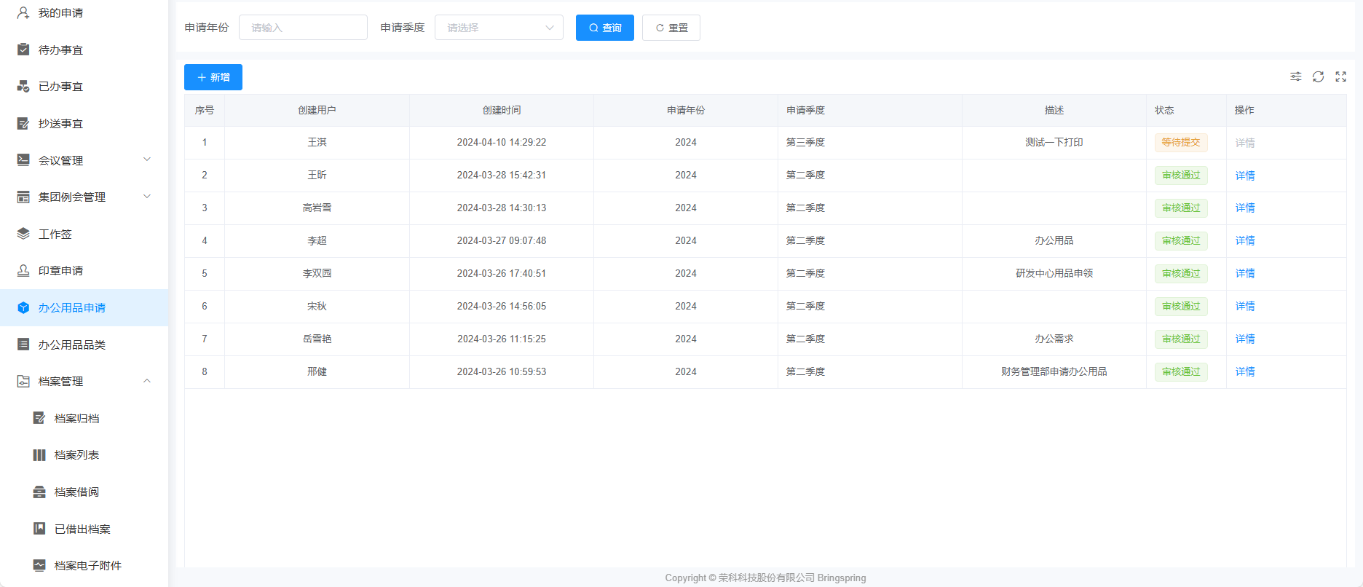The image size is (1363, 587).
Task: Expand the 会议管理 submenu arrow
Action: click(x=147, y=159)
